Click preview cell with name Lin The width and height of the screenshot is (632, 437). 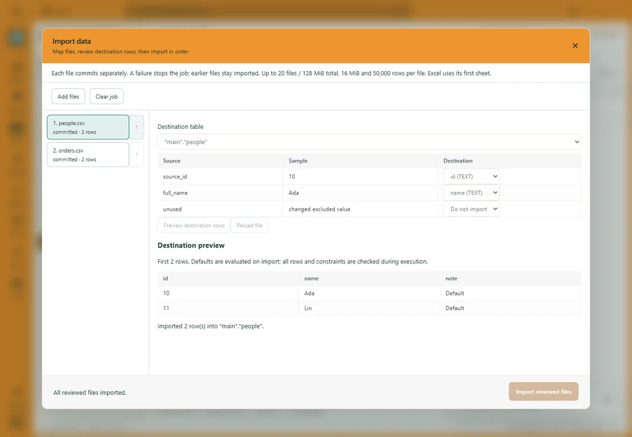click(369, 308)
